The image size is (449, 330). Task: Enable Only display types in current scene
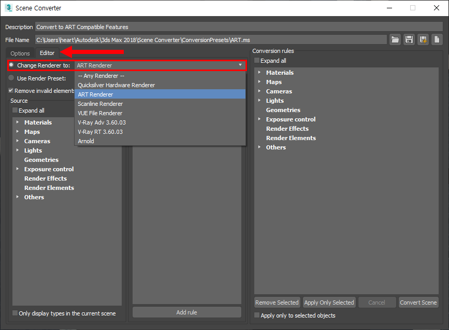15,313
